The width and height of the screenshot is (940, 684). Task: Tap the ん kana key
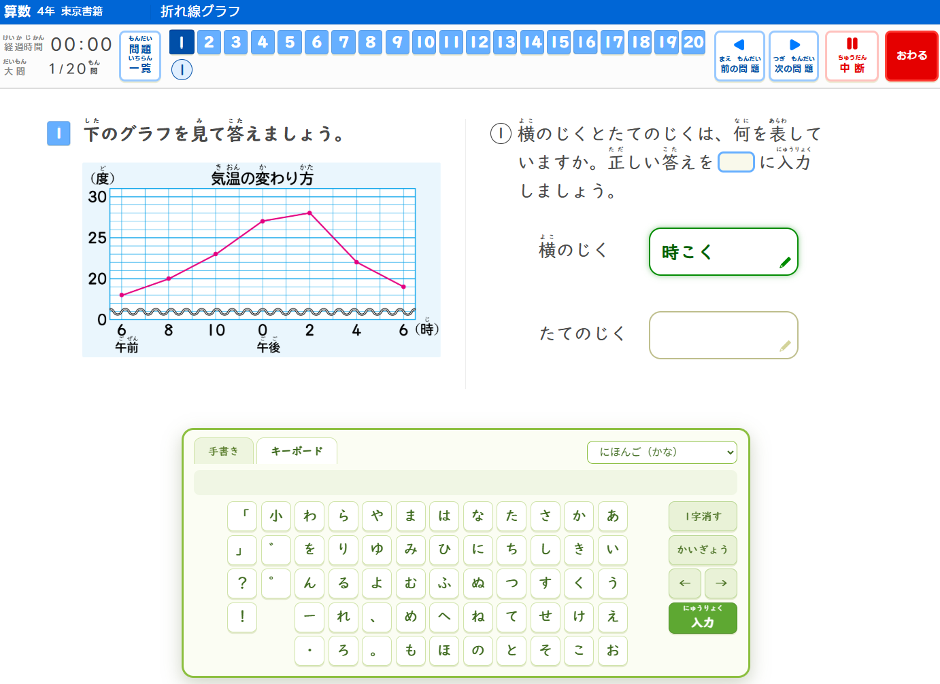pos(309,583)
